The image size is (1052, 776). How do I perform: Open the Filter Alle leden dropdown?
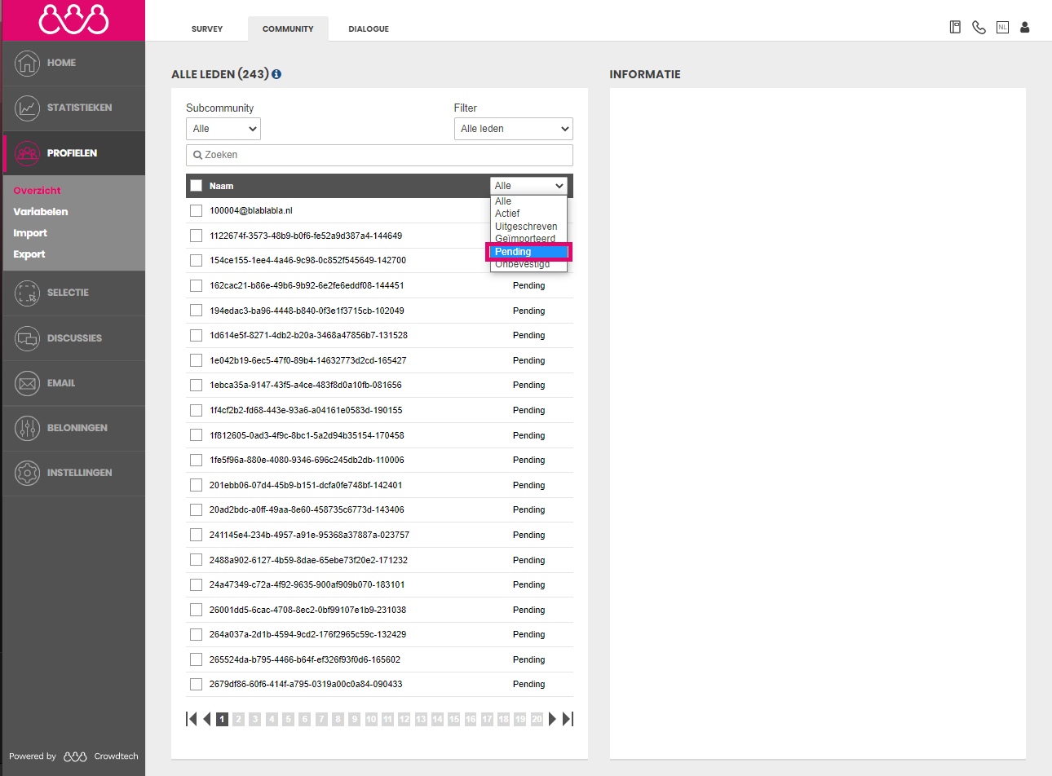click(x=514, y=129)
